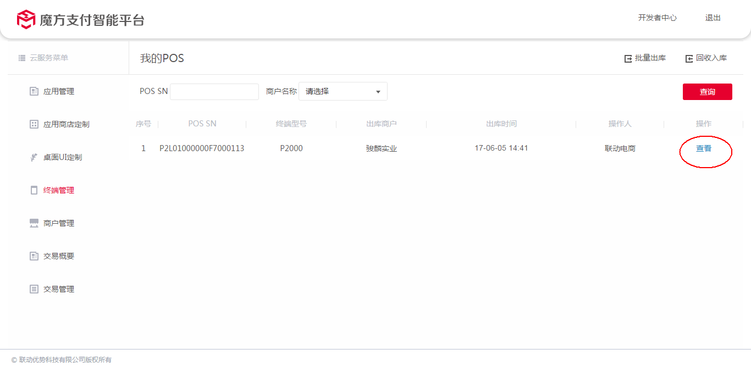
Task: Click the 桌面UI定制 sidebar icon
Action: point(34,157)
